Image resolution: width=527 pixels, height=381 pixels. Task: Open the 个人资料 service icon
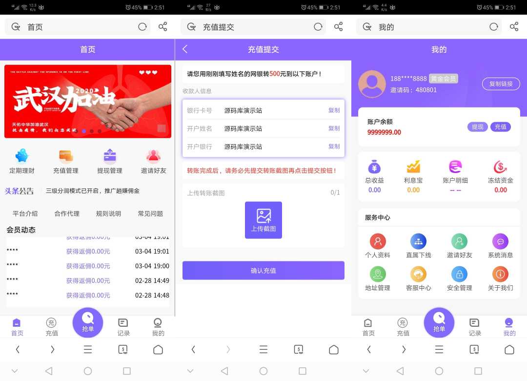(x=378, y=241)
